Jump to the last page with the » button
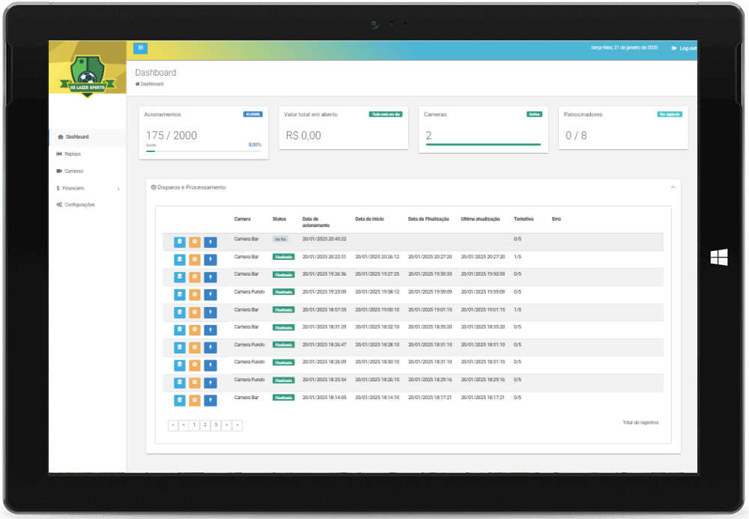The width and height of the screenshot is (749, 519). coord(237,425)
